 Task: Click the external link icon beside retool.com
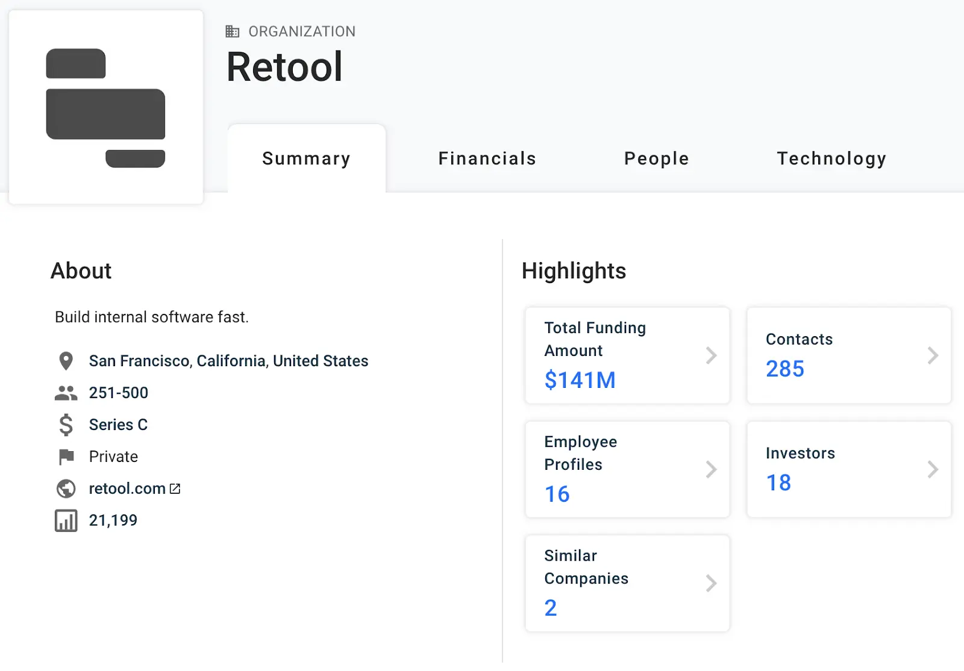(175, 488)
